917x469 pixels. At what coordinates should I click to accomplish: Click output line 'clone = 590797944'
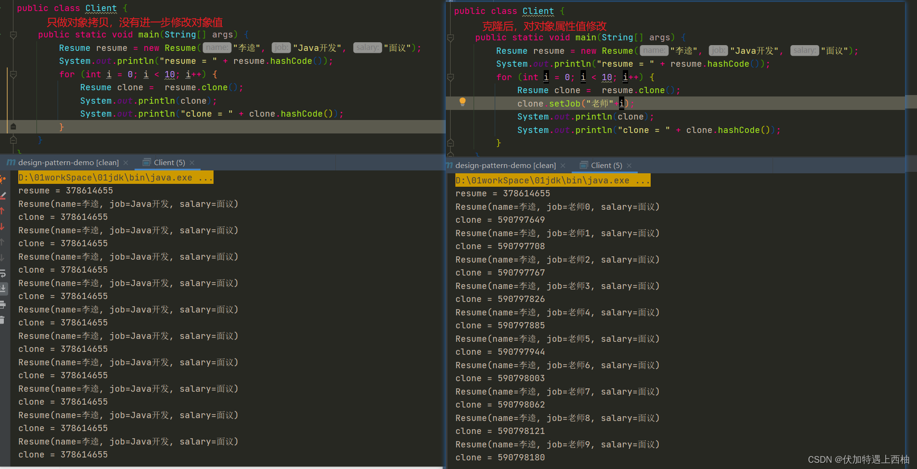point(500,352)
